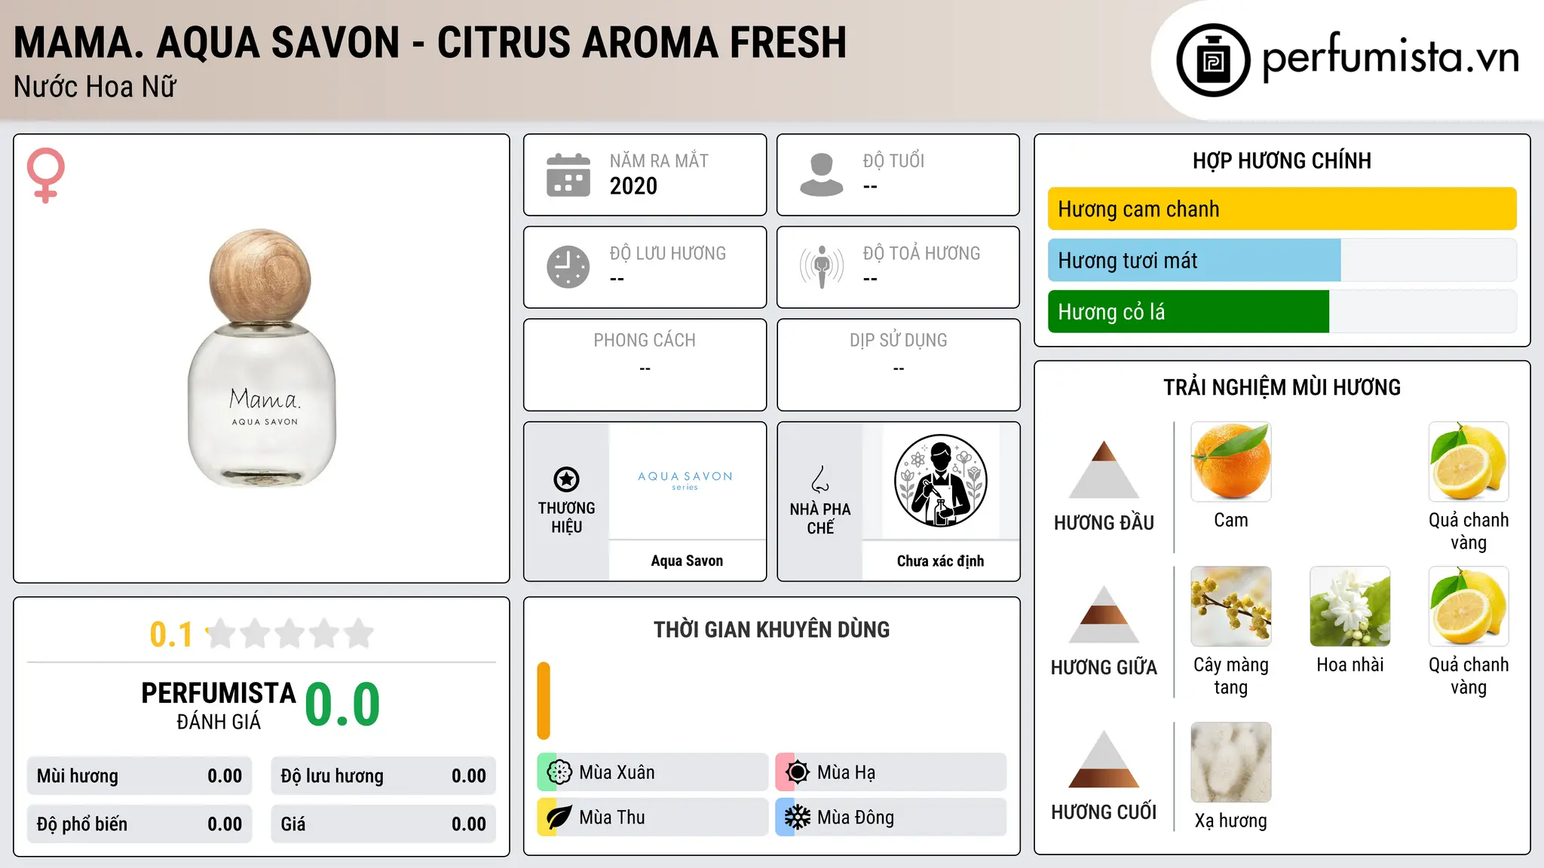
Task: Click the release year value 2020
Action: pos(633,186)
